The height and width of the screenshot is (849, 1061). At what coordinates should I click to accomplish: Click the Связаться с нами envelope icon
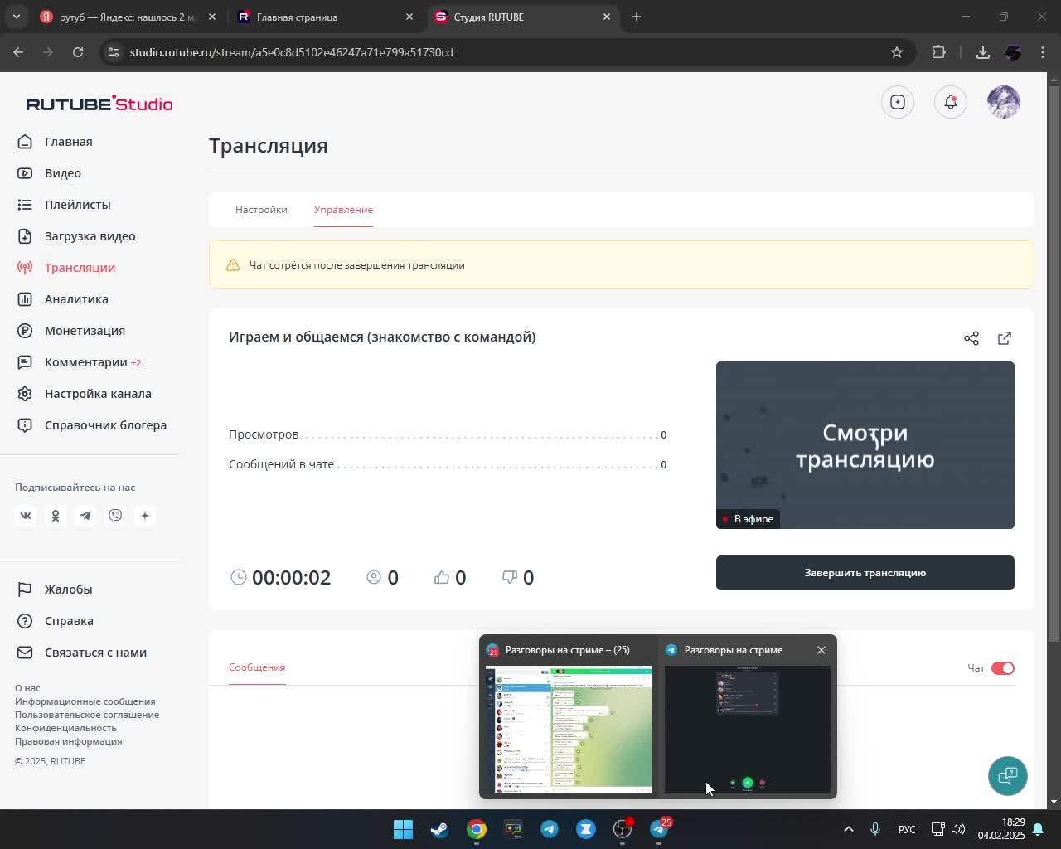coord(26,653)
